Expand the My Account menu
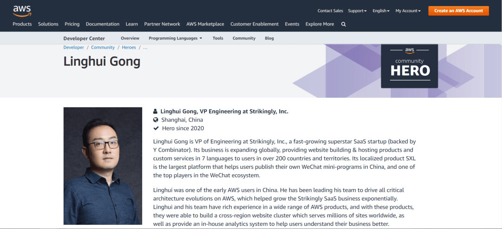This screenshot has height=229, width=502. click(408, 11)
